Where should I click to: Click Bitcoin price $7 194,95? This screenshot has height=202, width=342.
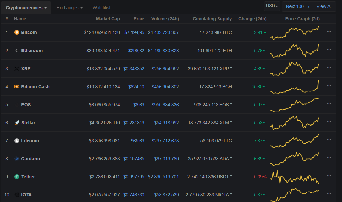click(x=134, y=32)
